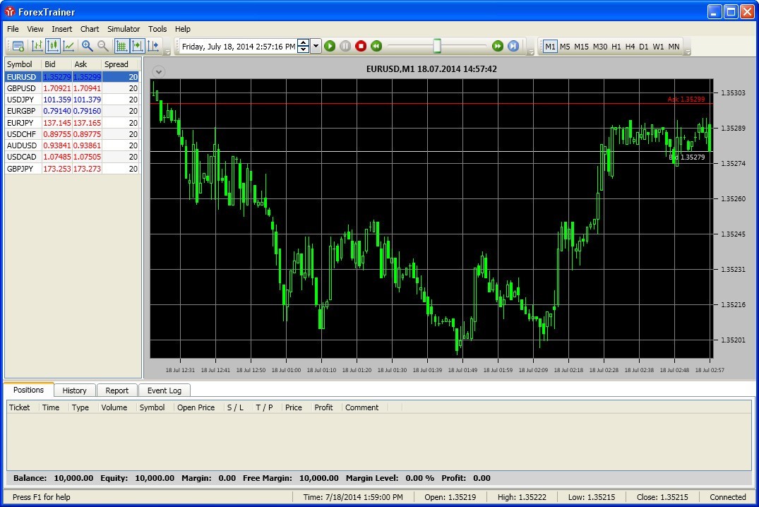Open the new order icon in toolbar

(18, 47)
